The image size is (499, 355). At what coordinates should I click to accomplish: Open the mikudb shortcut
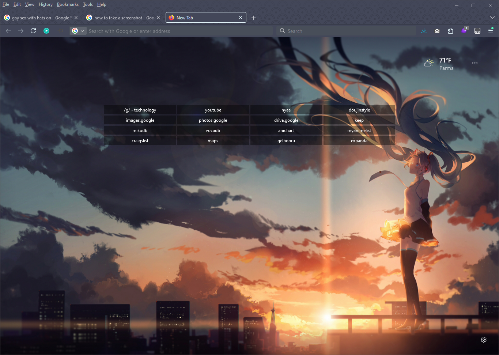[140, 131]
